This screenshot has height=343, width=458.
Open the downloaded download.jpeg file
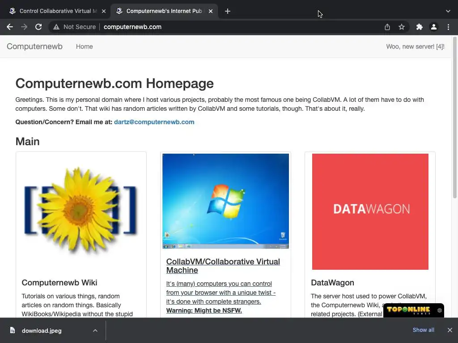42,330
